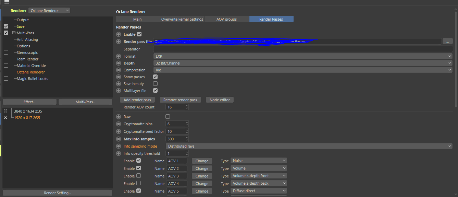Screen dimensions: 458x197
Task: Click the animation dot beside Compression
Action: [119, 70]
